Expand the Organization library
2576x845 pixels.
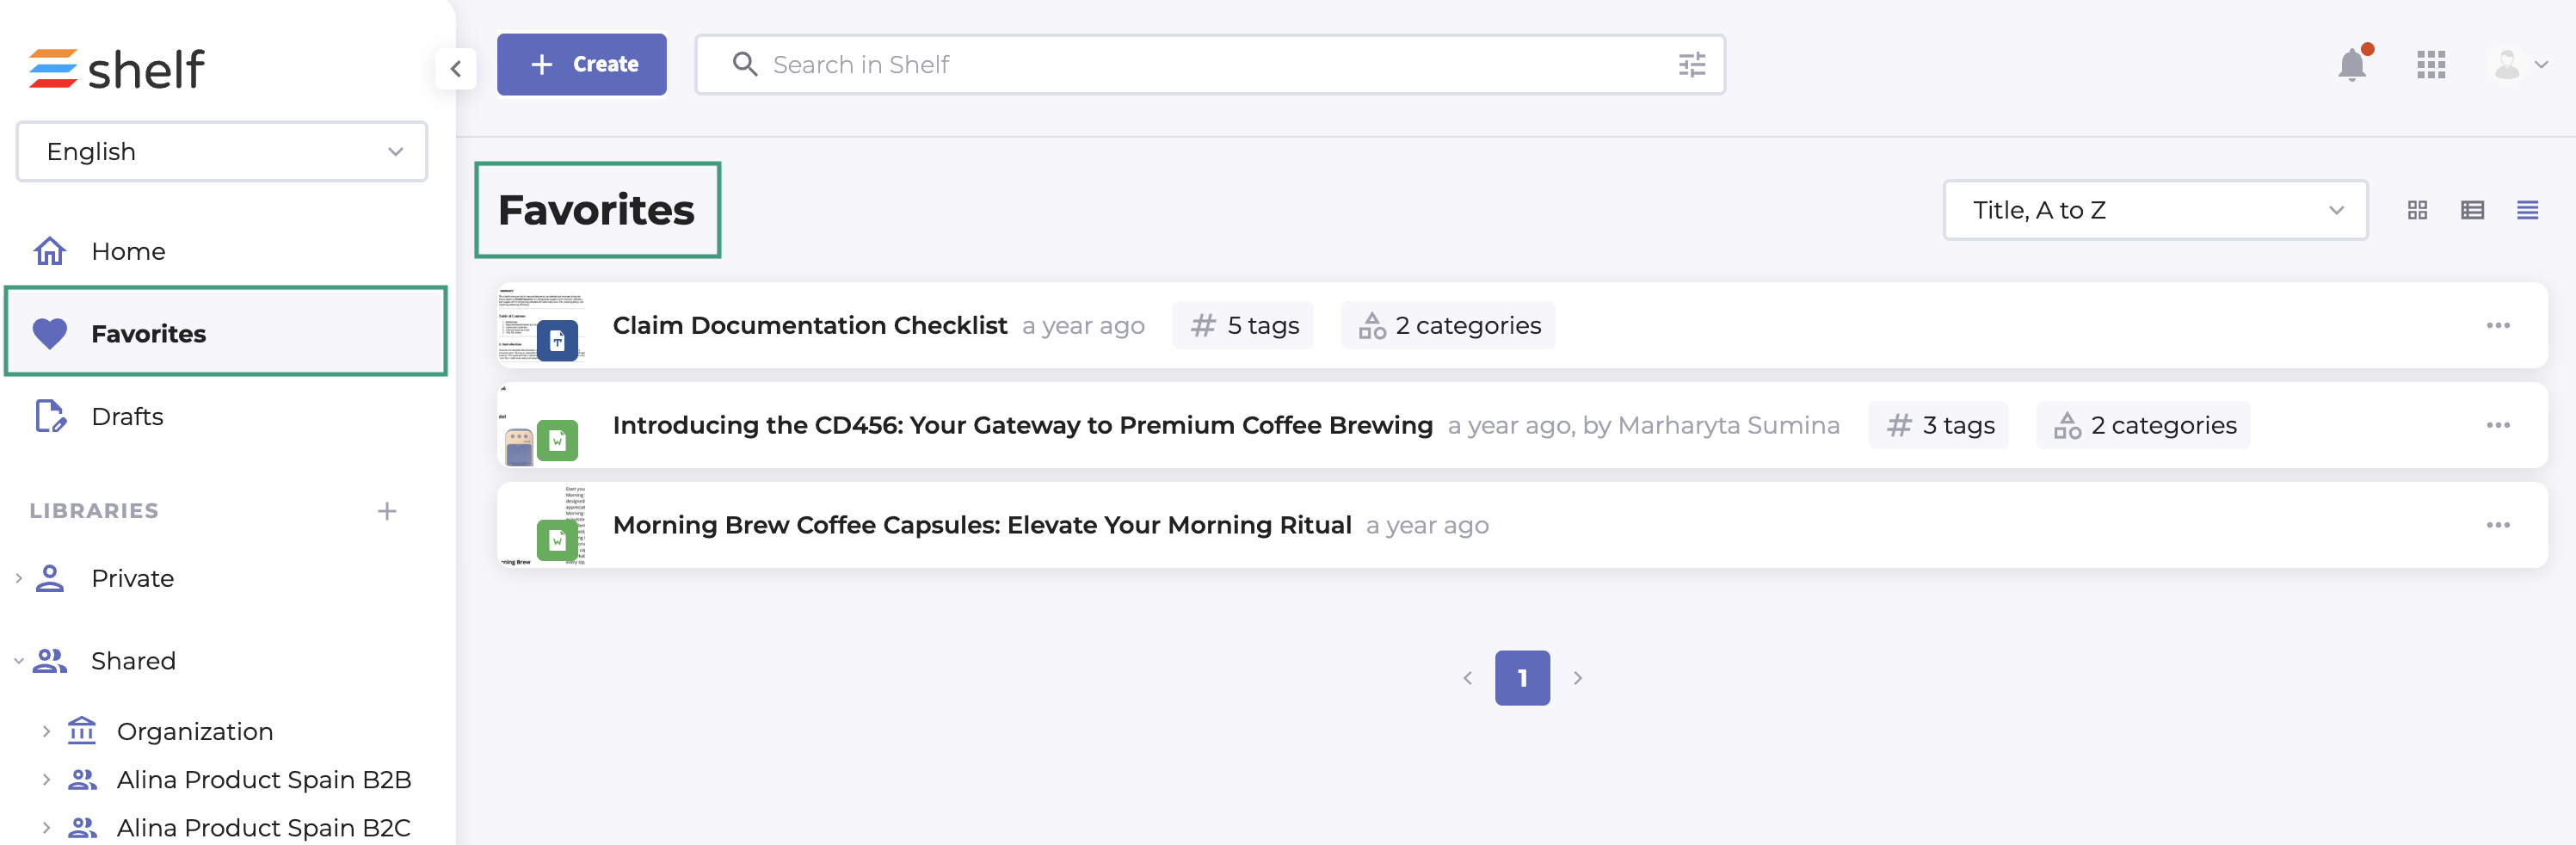pos(46,731)
